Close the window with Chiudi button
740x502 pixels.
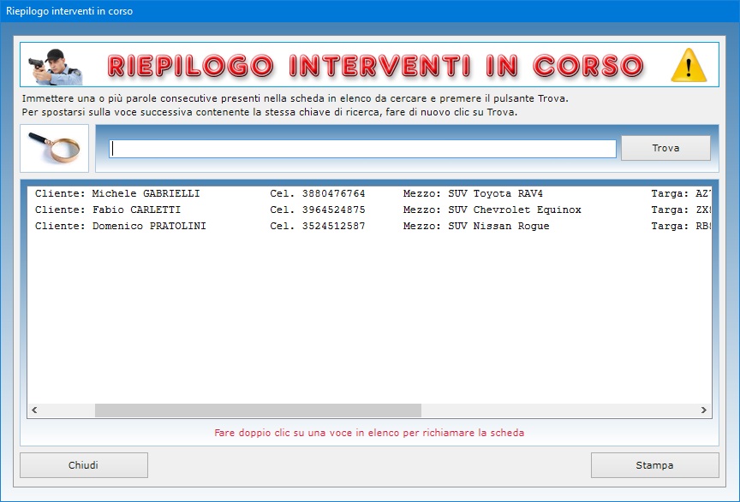pyautogui.click(x=84, y=465)
